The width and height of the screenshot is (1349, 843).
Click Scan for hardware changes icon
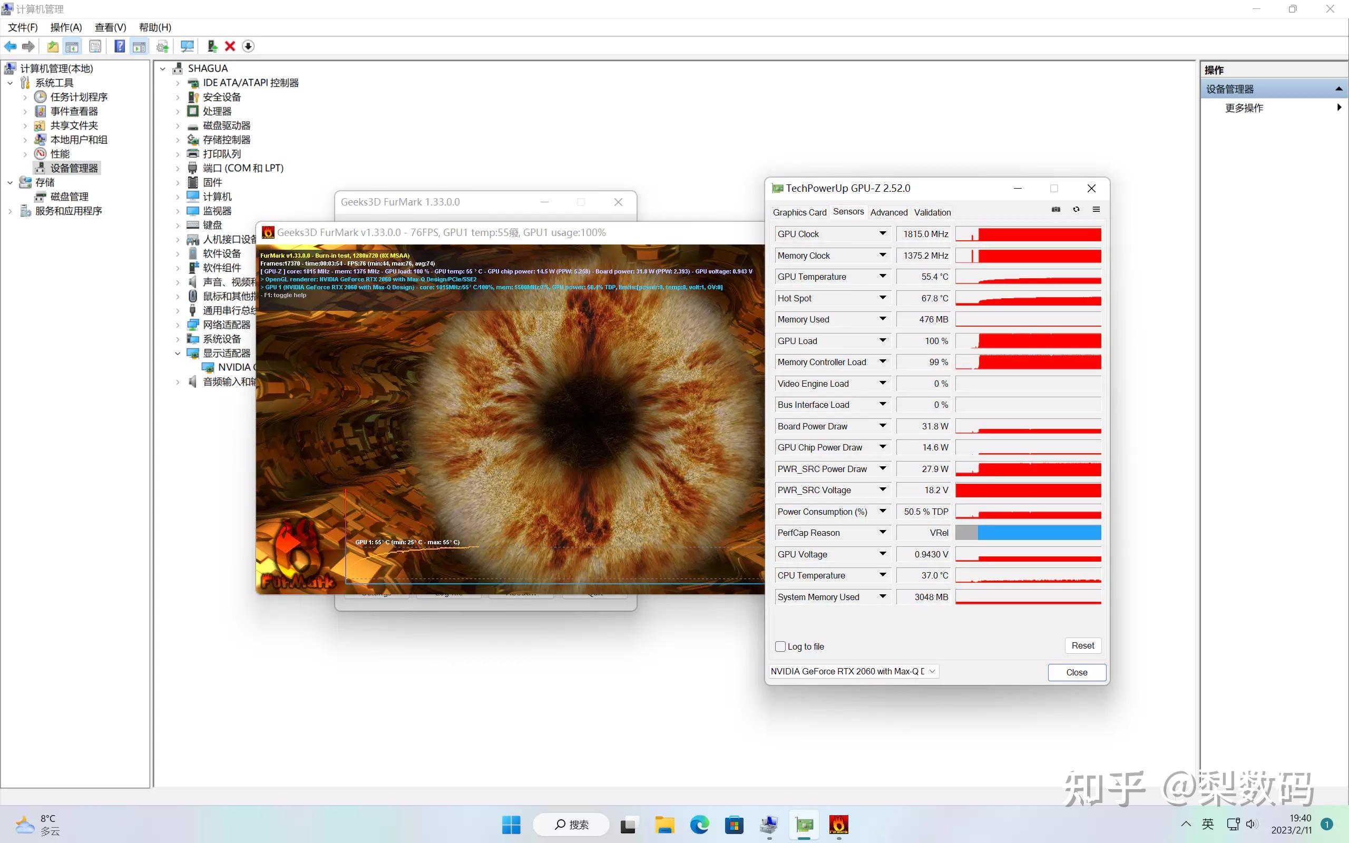tap(187, 46)
